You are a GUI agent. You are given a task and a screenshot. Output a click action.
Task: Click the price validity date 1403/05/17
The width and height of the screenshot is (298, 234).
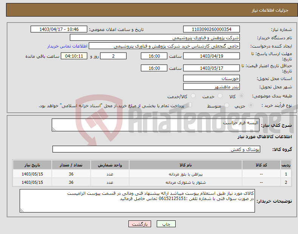click(212, 68)
